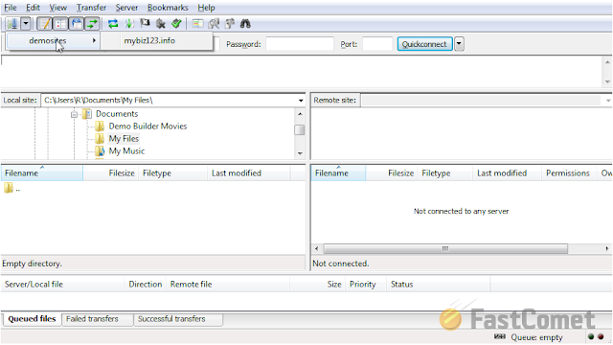This screenshot has width=613, height=345.
Task: Click the local tree scrollbar thumb
Action: point(300,130)
